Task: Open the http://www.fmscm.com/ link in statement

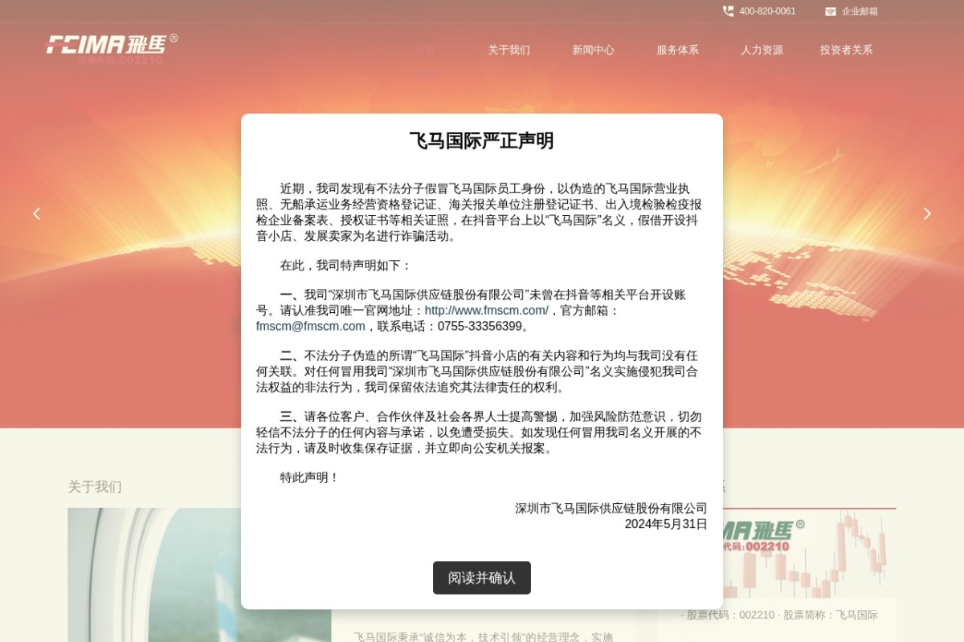Action: 487,311
